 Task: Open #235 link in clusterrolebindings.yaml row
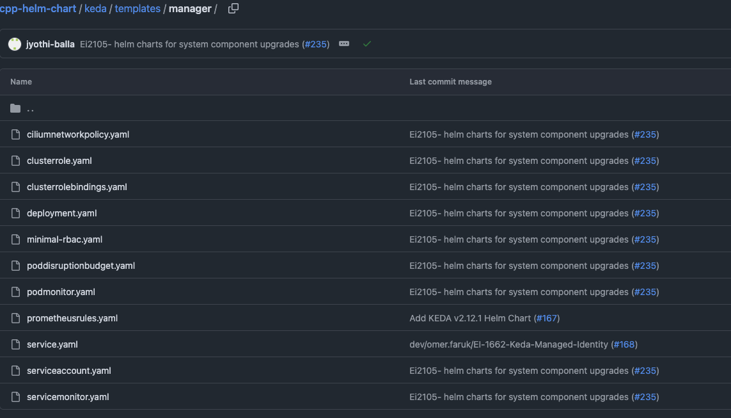coord(645,187)
